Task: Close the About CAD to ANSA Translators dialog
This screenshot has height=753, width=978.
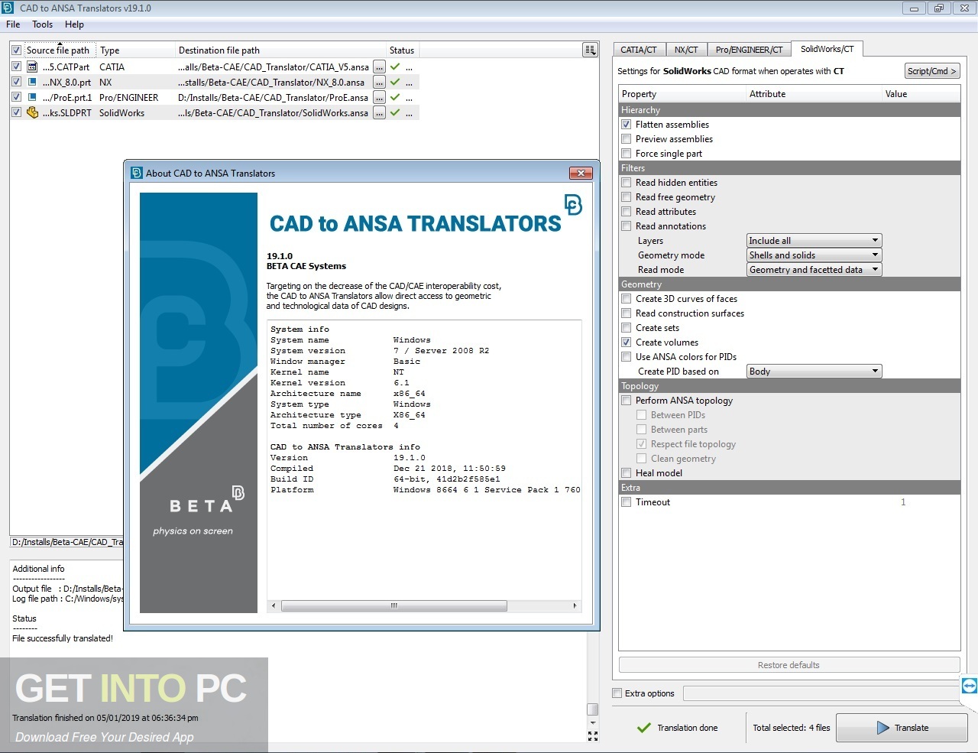Action: pyautogui.click(x=581, y=174)
